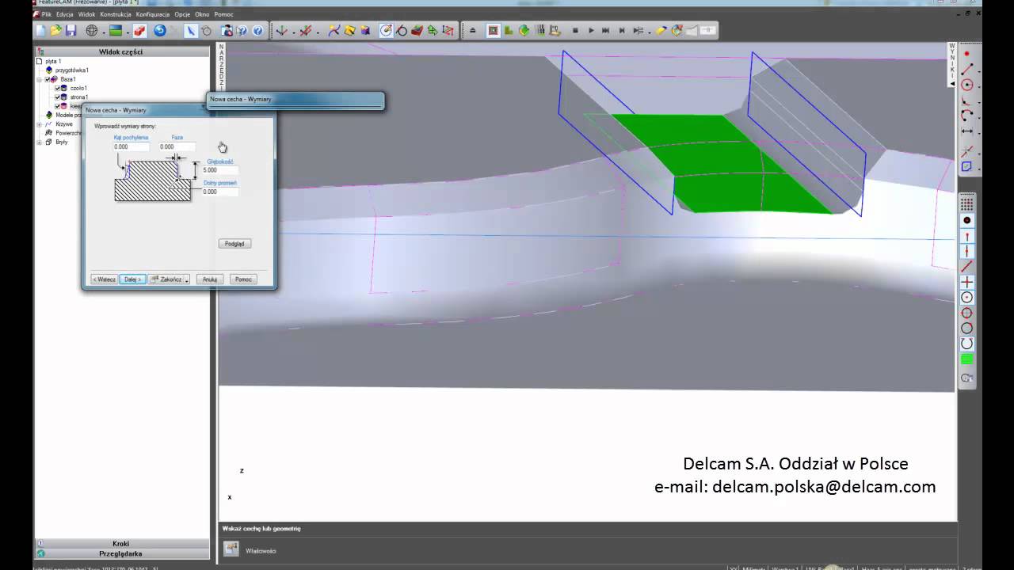Open the Kroki panel tab
Screen dimensions: 1014x570
coord(120,544)
